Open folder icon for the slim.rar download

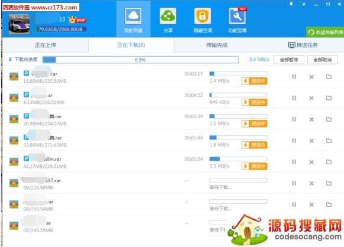(329, 162)
